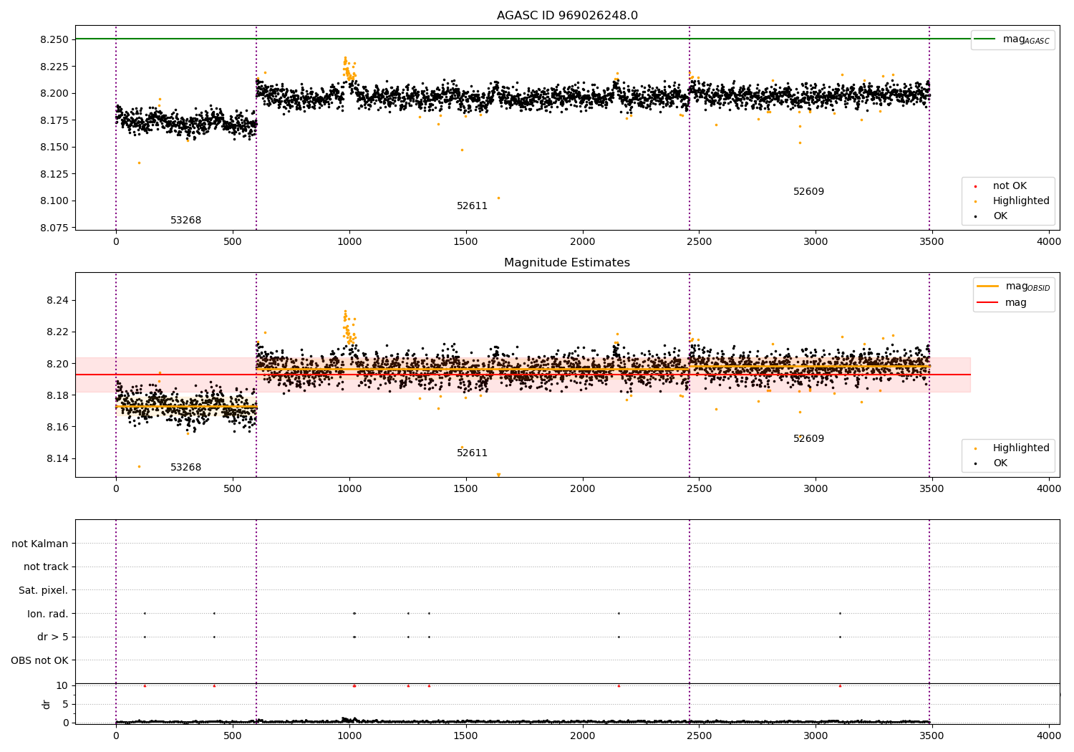Click the 8.125 y-axis tick label
Image resolution: width=1074 pixels, height=752 pixels.
coord(55,174)
